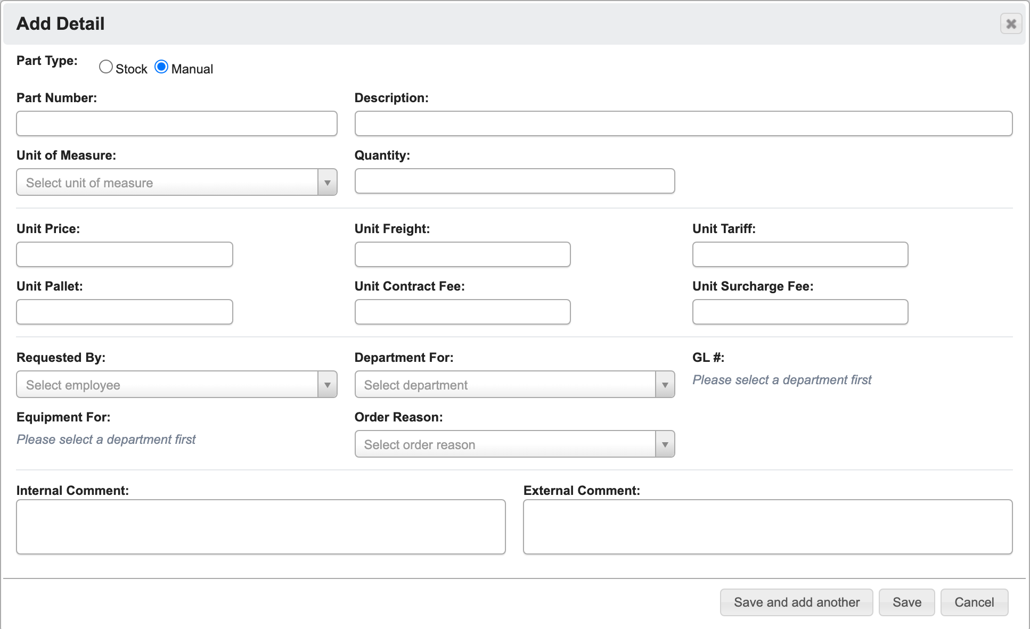
Task: Close the Add Detail dialog
Action: pos(1011,24)
